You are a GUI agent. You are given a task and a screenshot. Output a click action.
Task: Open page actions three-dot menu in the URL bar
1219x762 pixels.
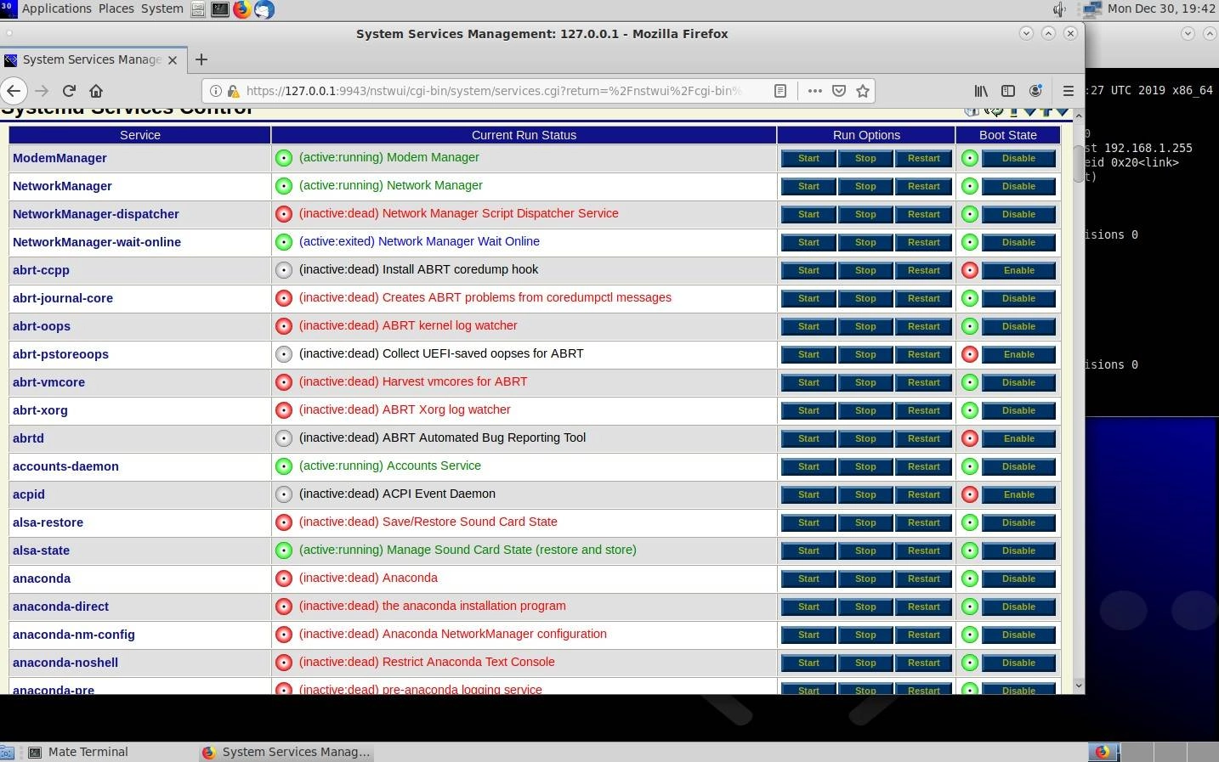tap(814, 91)
